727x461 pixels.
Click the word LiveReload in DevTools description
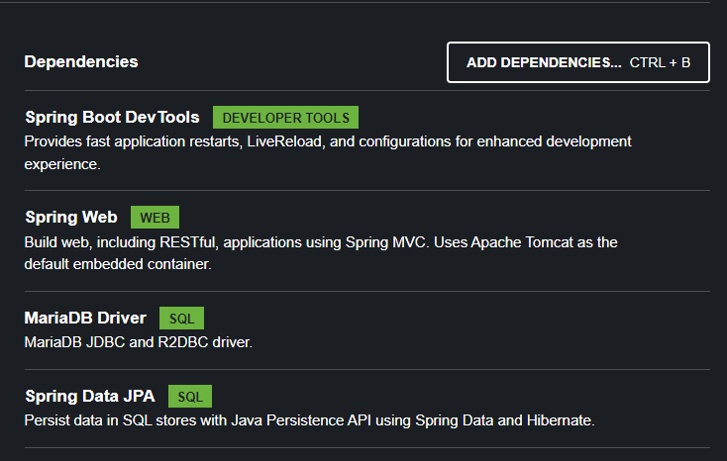coord(283,141)
